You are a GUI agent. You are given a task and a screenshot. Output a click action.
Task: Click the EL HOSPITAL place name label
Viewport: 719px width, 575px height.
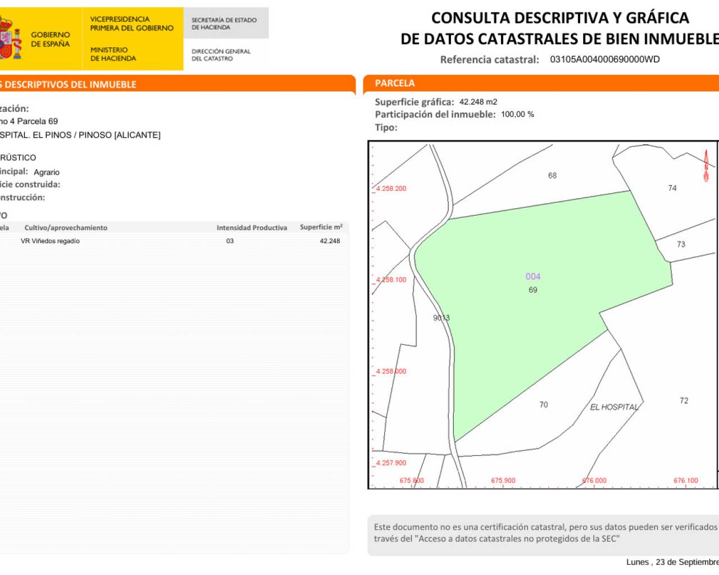(x=614, y=407)
